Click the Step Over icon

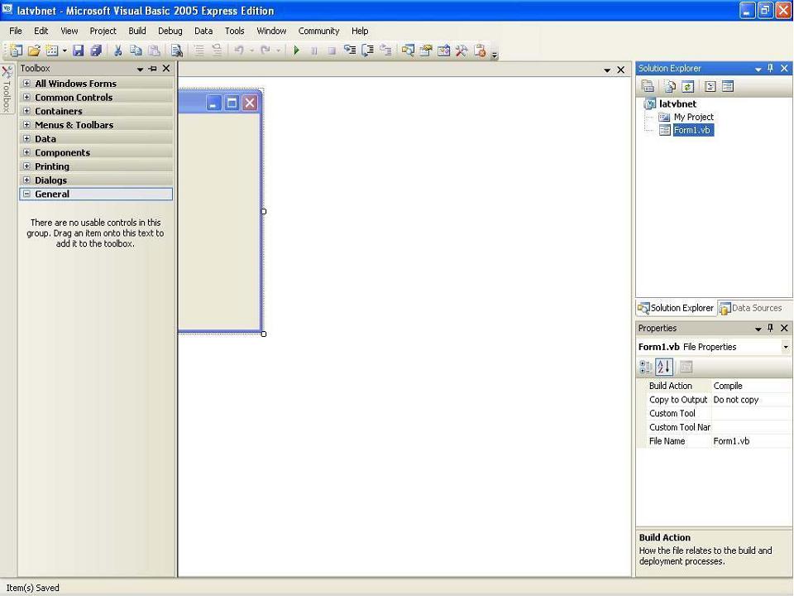pyautogui.click(x=367, y=50)
